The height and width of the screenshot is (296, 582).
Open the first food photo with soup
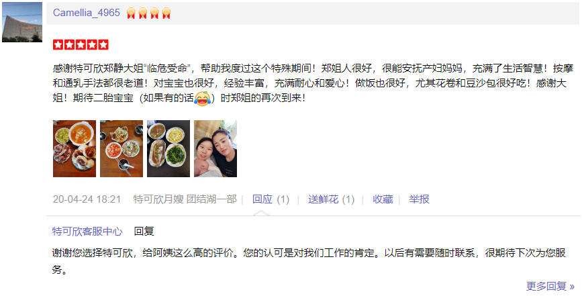pyautogui.click(x=75, y=148)
